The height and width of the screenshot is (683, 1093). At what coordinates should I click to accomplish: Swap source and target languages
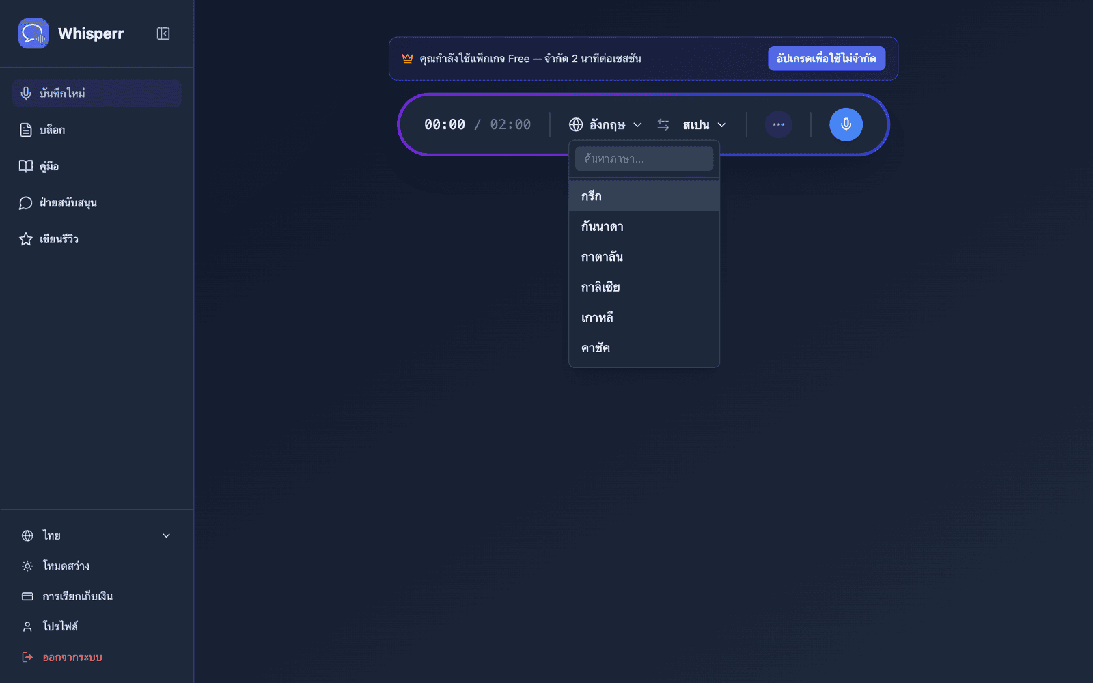[x=663, y=124]
